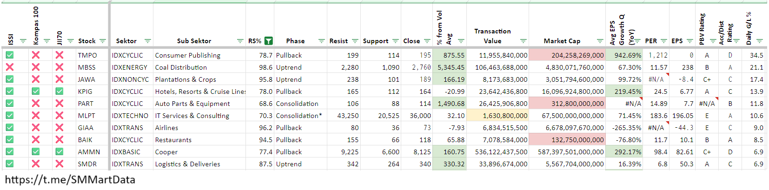Select MLPT's yellow highlighted Transaction Value cell

pyautogui.click(x=497, y=116)
